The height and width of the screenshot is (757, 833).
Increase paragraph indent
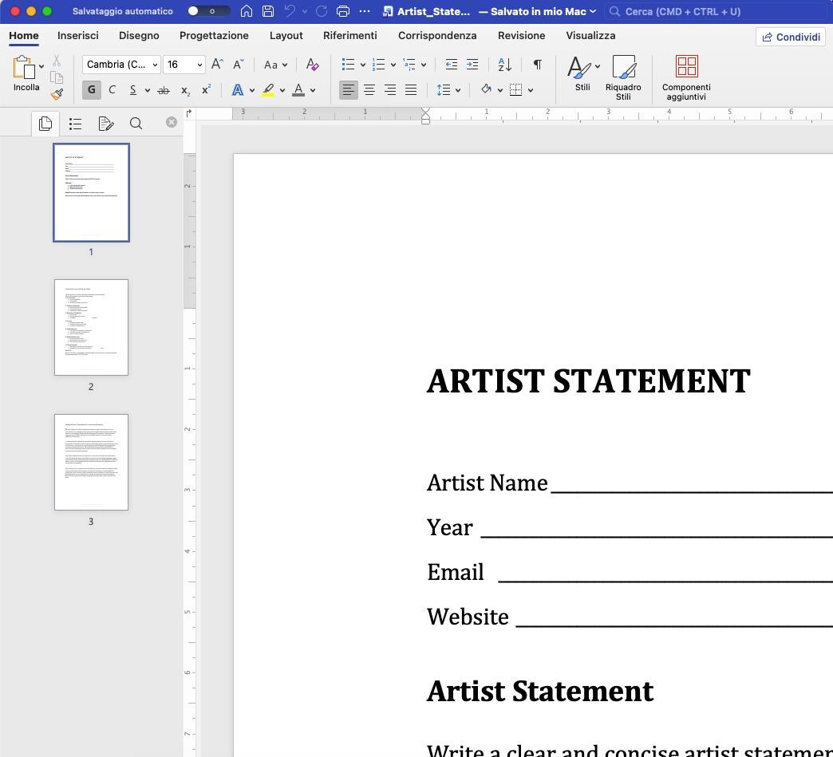(472, 65)
